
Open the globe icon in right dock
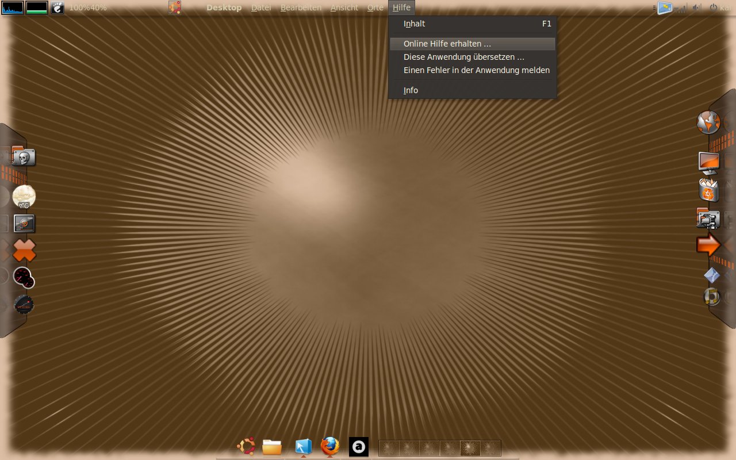click(x=708, y=122)
